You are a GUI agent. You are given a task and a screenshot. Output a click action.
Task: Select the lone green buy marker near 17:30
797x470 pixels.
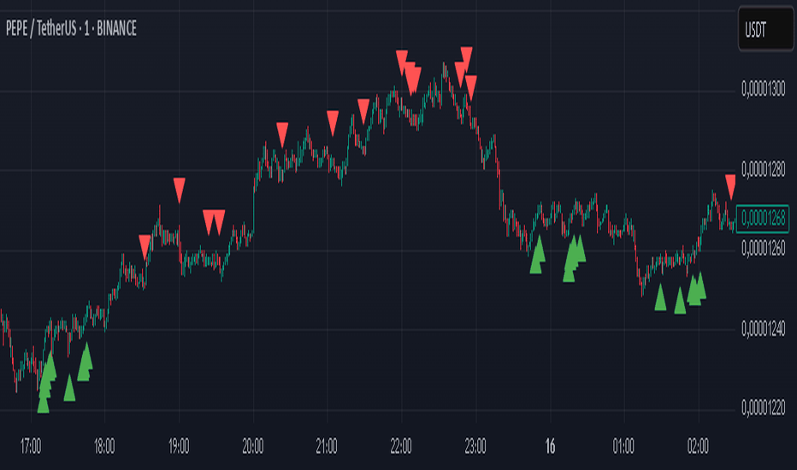69,388
